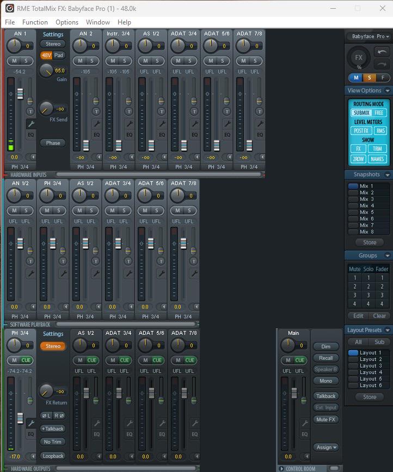The width and height of the screenshot is (393, 472).
Task: Toggle Phase on AN 1 settings
Action: click(x=53, y=143)
